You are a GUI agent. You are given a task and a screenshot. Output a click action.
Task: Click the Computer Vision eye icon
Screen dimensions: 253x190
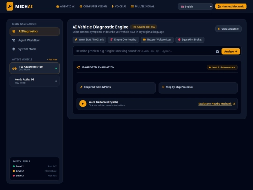coord(81,6)
